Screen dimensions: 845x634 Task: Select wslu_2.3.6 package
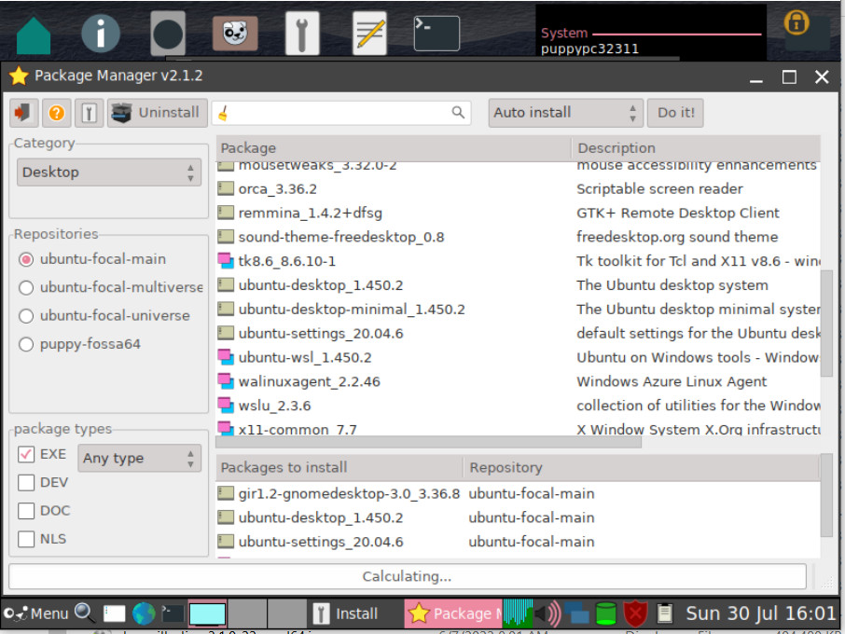click(518, 406)
